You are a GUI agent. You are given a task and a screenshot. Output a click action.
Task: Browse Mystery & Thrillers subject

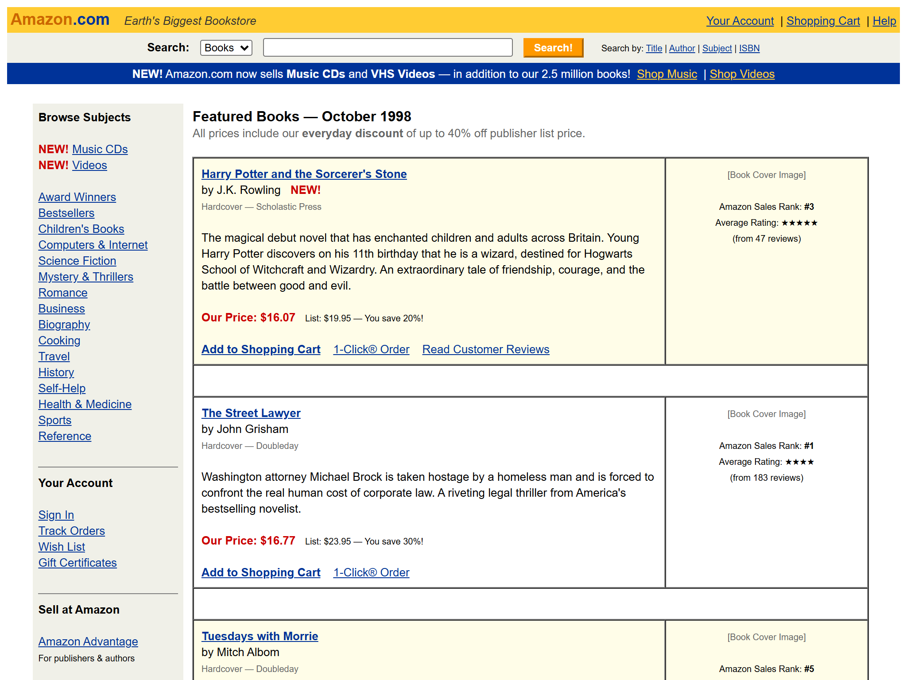86,277
